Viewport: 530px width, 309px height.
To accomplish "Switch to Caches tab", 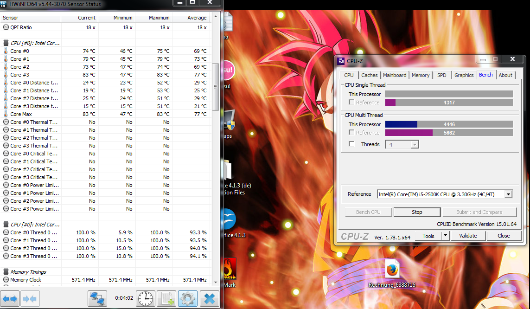I will 369,75.
